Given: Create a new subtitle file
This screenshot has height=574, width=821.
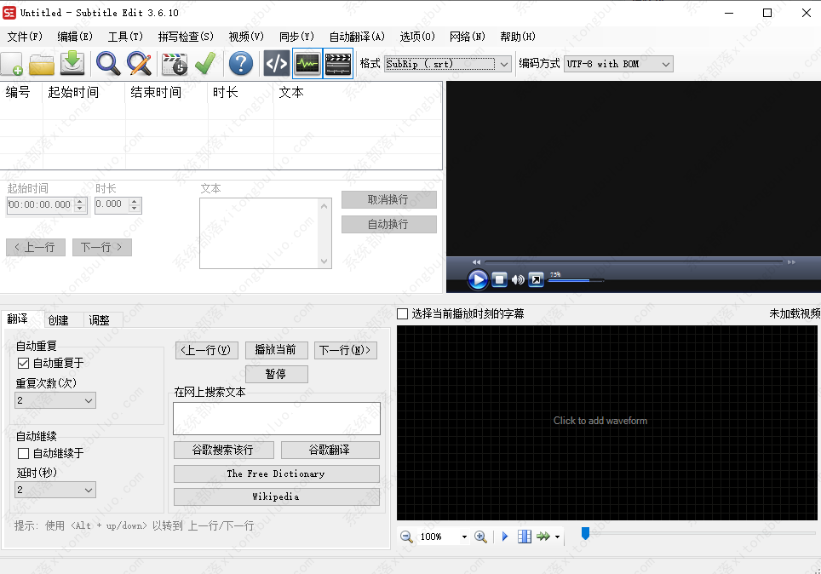Looking at the screenshot, I should coord(11,63).
